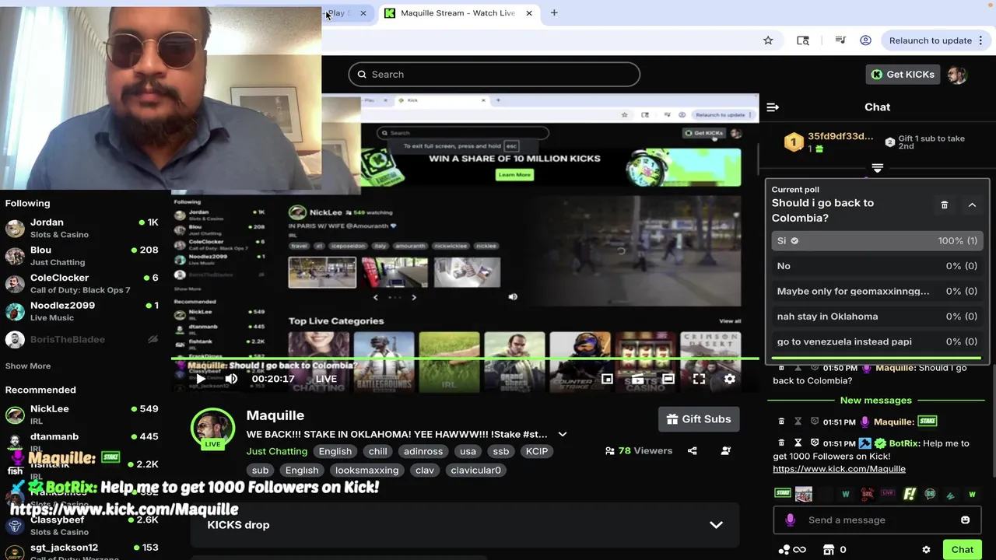
Task: Open a new browser tab
Action: 554,13
